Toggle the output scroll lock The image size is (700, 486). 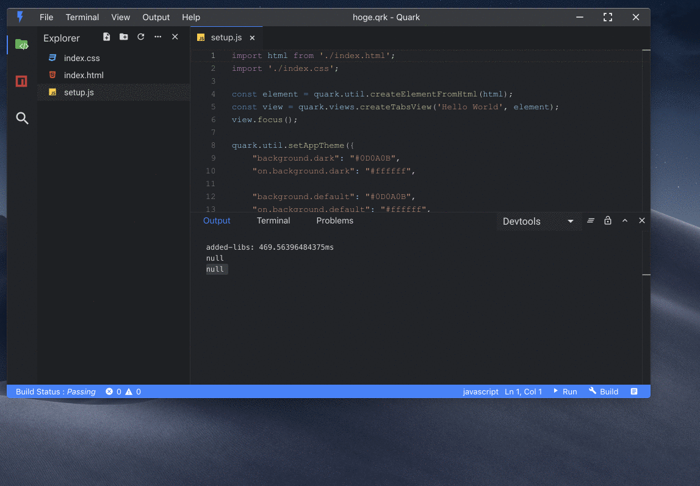[608, 221]
